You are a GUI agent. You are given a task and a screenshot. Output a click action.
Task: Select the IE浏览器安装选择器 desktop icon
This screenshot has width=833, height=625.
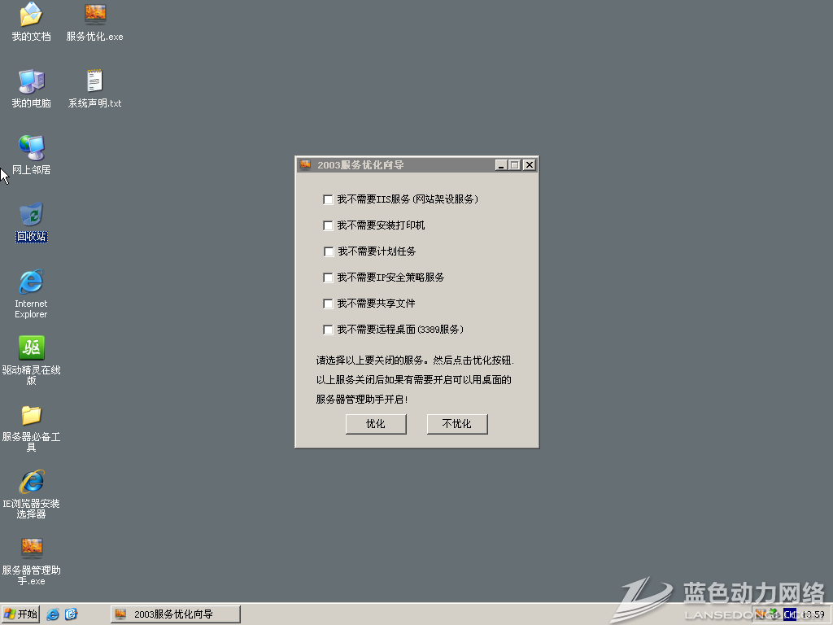click(31, 482)
